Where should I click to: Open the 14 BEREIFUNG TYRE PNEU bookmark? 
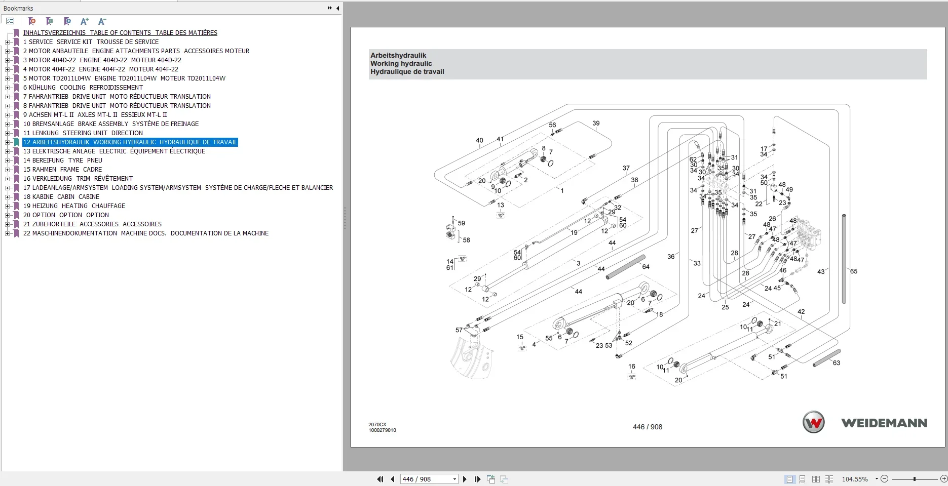point(62,160)
